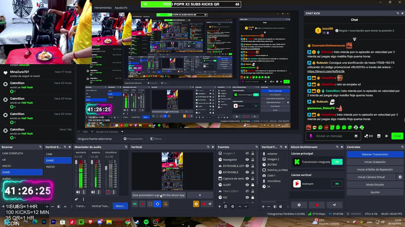Open emoji picker in chat input
This screenshot has height=227, width=405.
point(356,136)
